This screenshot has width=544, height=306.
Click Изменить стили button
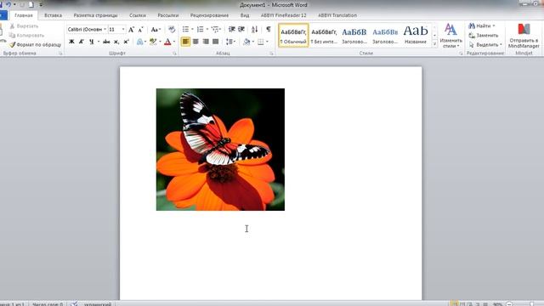pyautogui.click(x=450, y=36)
